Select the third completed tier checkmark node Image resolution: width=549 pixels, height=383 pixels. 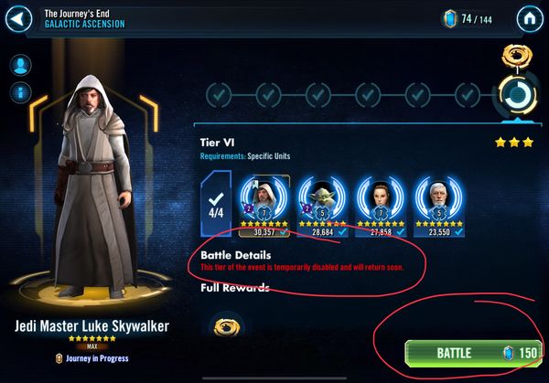point(318,95)
